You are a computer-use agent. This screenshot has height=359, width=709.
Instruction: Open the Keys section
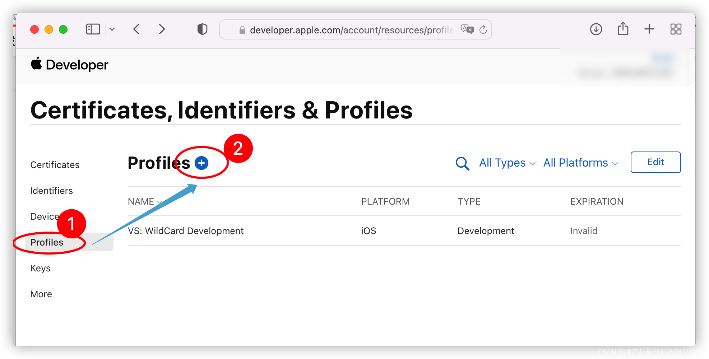tap(40, 268)
